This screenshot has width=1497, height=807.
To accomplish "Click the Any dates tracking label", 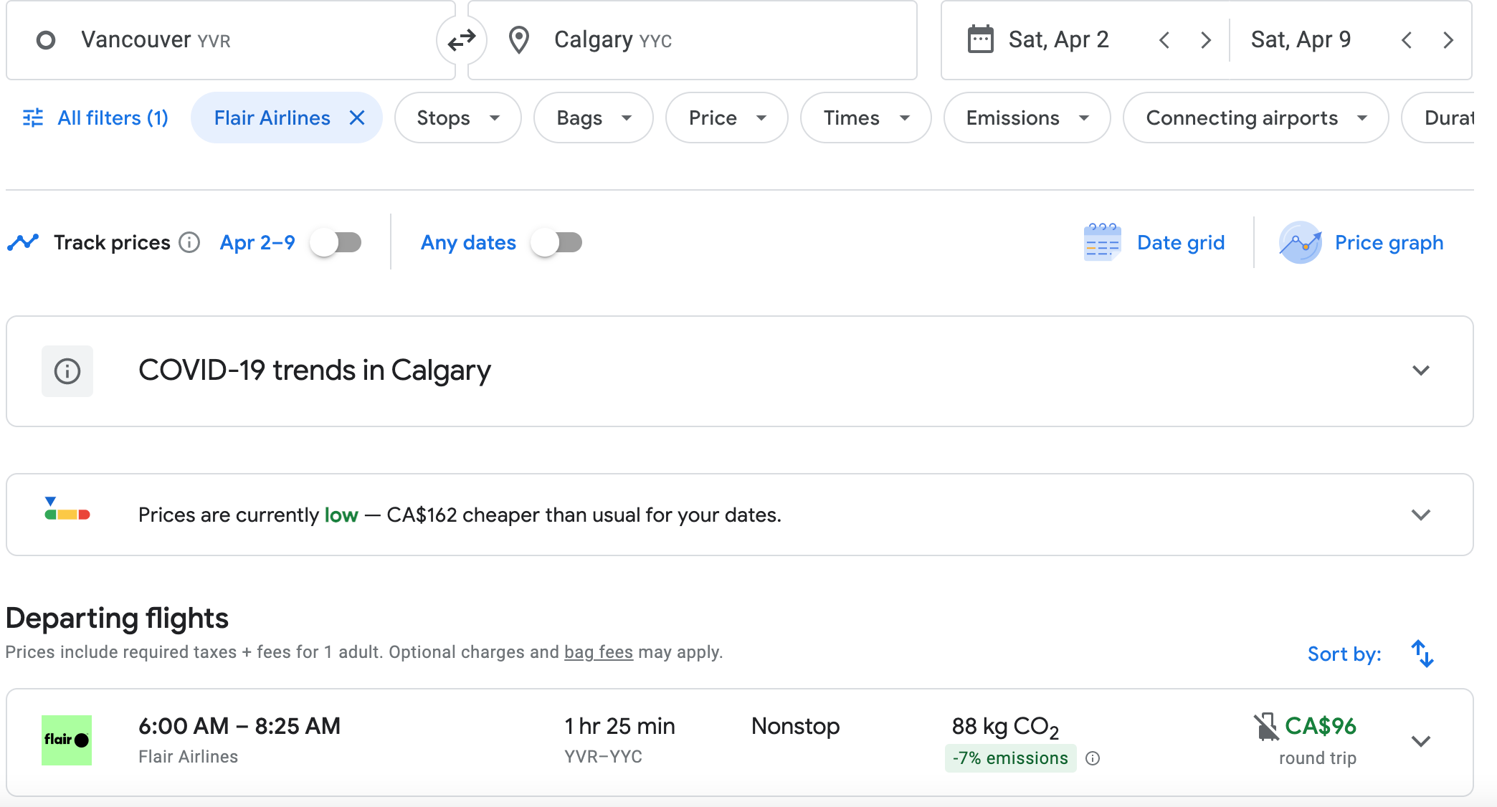I will coord(468,243).
